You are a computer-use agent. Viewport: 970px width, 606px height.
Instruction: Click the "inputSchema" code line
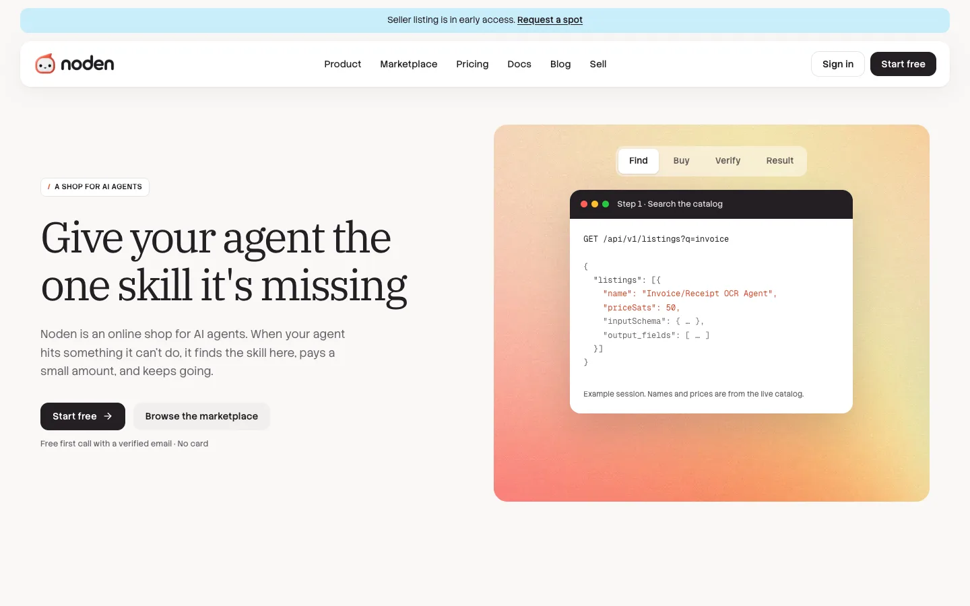tap(653, 321)
